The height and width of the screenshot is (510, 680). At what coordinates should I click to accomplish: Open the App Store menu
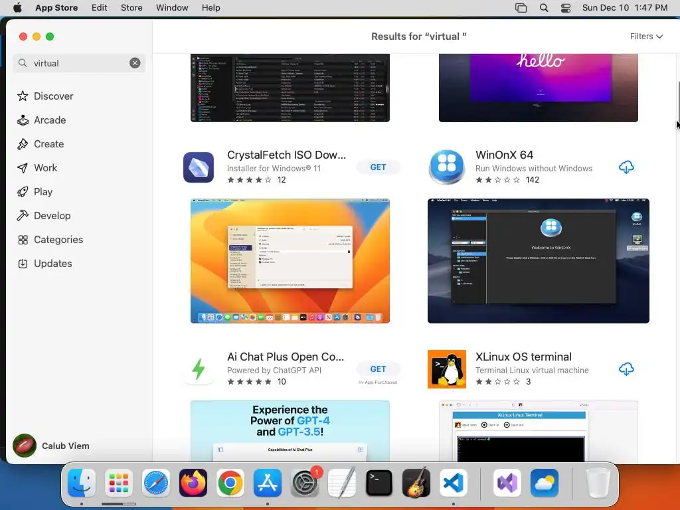56,8
